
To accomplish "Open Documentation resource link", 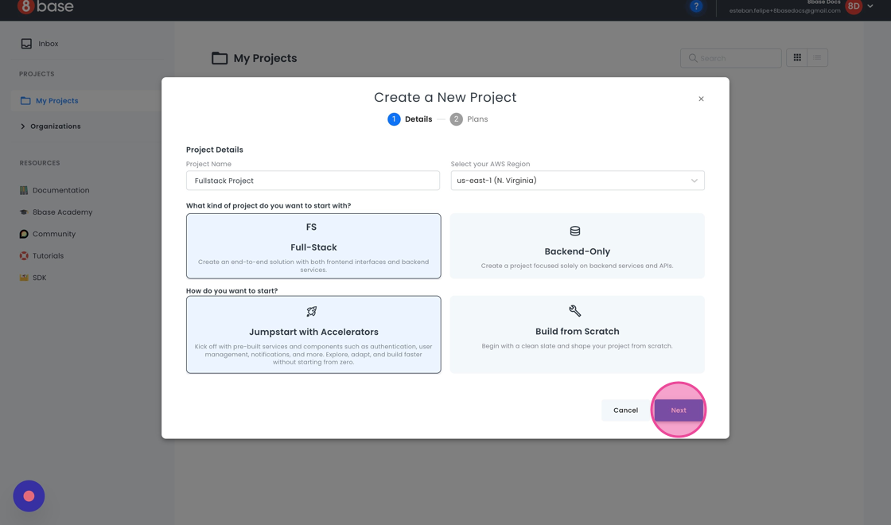I will 60,190.
